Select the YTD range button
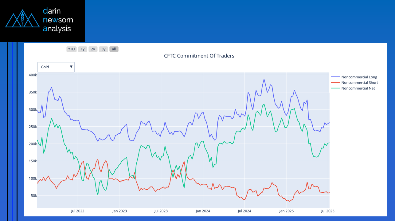 (x=71, y=49)
